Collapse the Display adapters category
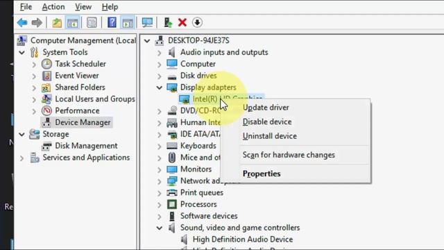Viewport: 444px width, 250px height. tap(160, 87)
